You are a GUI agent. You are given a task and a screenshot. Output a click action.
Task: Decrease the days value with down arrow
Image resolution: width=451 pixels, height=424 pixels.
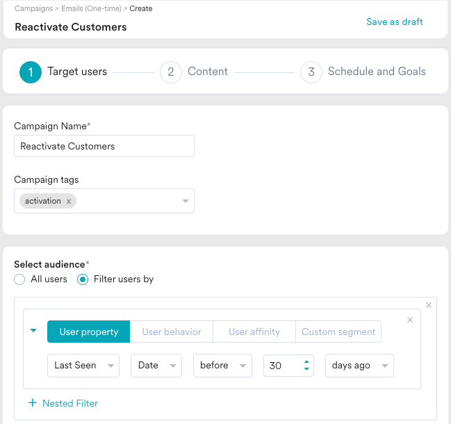coord(306,369)
